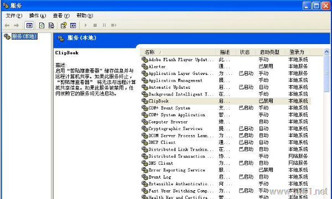332x199 pixels.
Task: Open the 查看(V) menu
Action: point(61,15)
